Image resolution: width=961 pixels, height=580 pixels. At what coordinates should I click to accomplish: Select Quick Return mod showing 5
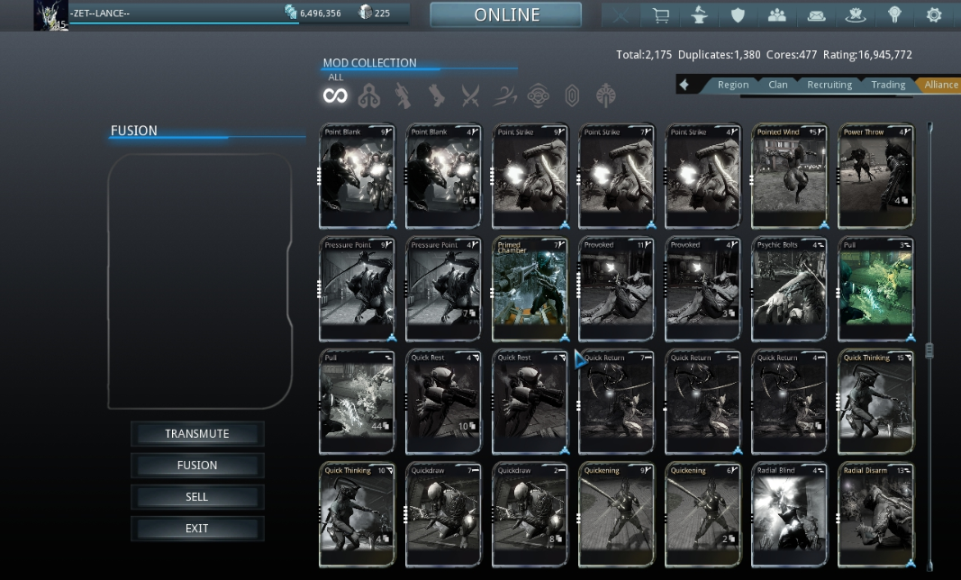click(703, 402)
